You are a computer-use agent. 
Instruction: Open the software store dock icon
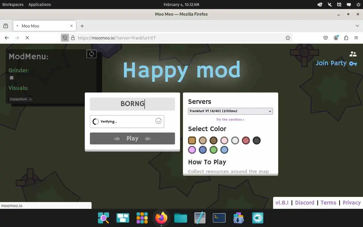tap(239, 218)
